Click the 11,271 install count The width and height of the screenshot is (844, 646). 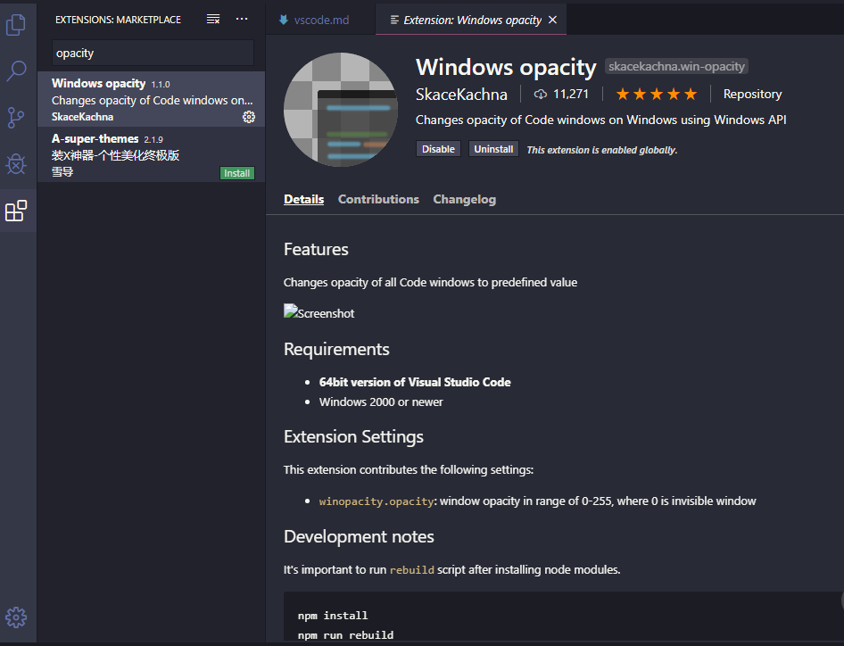click(571, 95)
